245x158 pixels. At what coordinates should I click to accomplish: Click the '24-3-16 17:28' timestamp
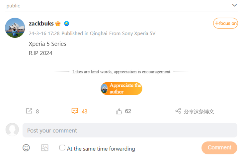coord(44,33)
